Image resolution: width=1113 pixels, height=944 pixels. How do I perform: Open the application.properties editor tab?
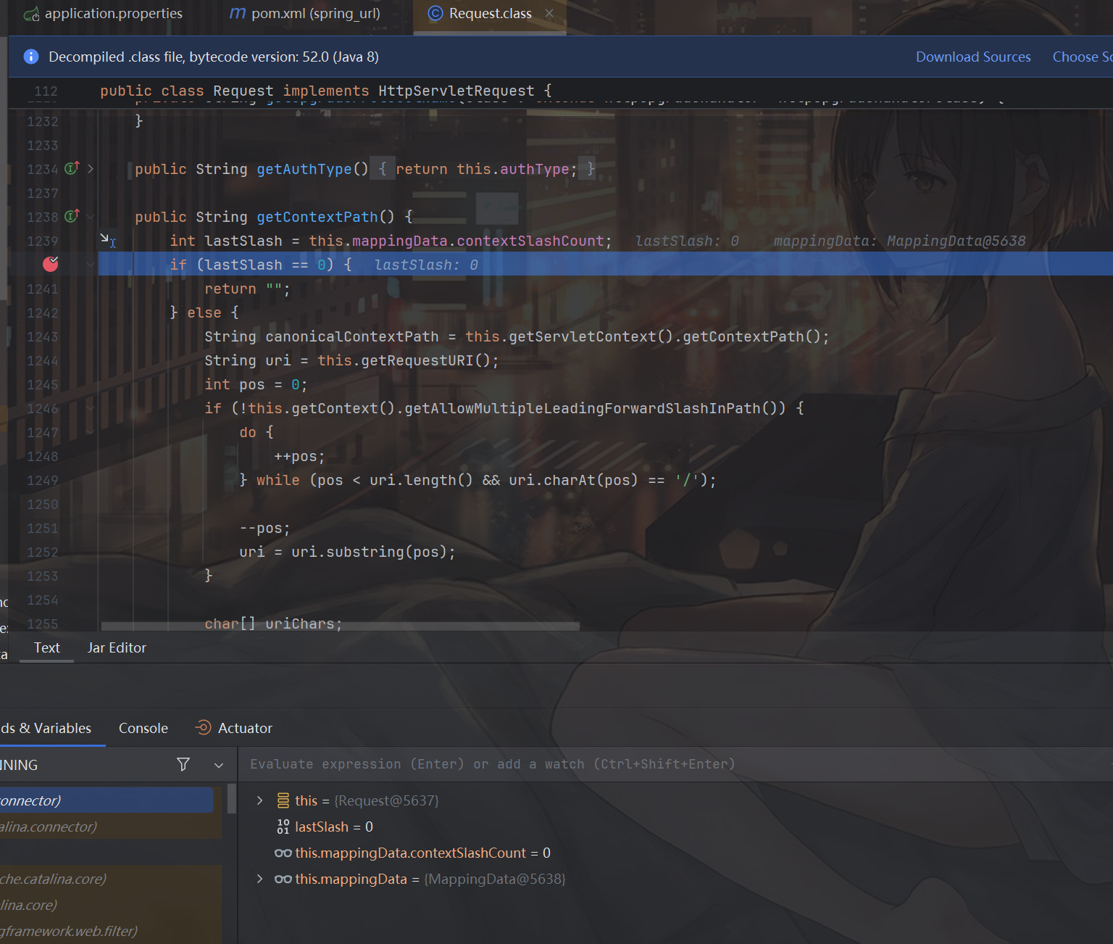[103, 14]
